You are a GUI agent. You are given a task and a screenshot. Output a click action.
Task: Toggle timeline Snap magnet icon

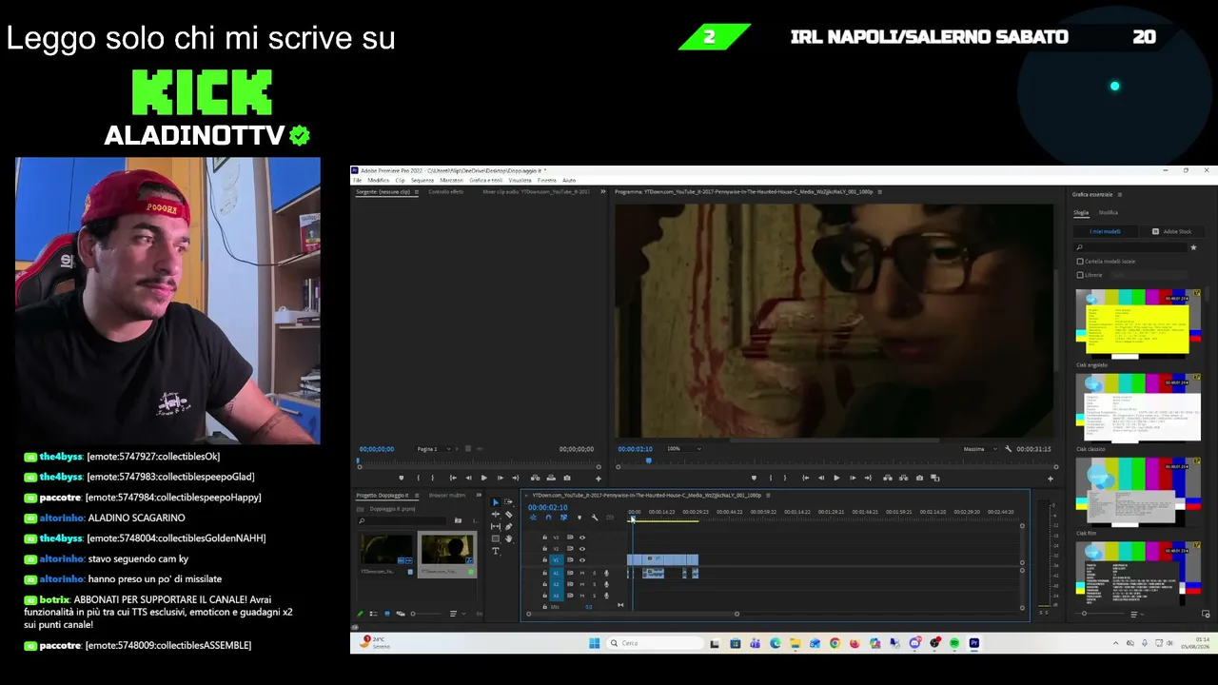[548, 518]
